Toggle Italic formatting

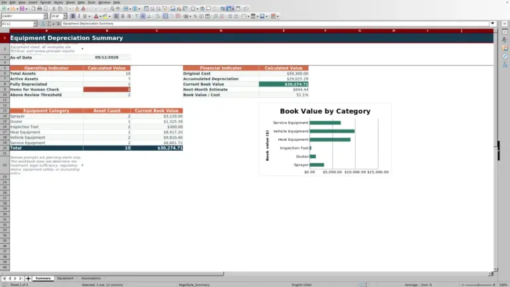tap(79, 16)
